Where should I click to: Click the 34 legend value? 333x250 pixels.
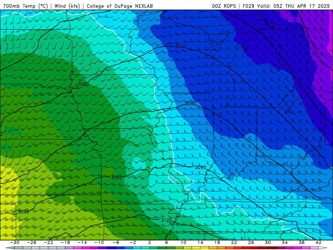click(x=285, y=242)
